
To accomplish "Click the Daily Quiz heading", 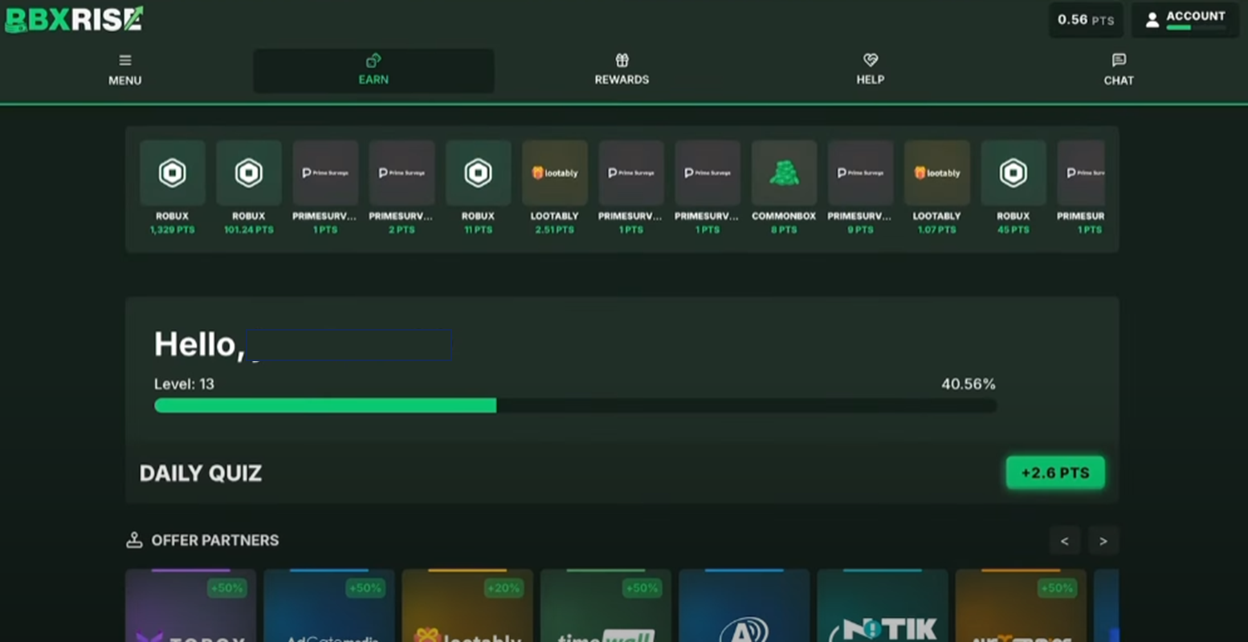I will [201, 473].
